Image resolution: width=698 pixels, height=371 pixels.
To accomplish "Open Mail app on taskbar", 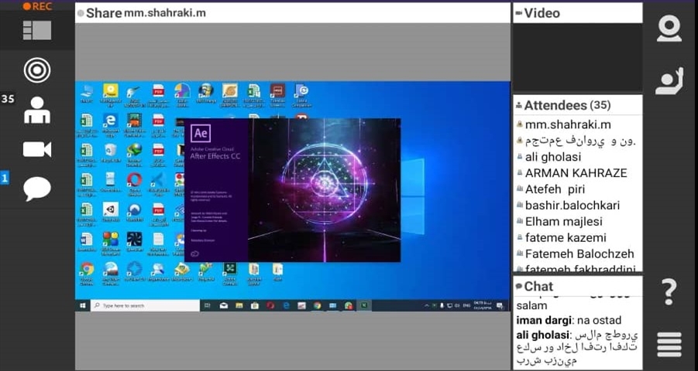I will (223, 305).
